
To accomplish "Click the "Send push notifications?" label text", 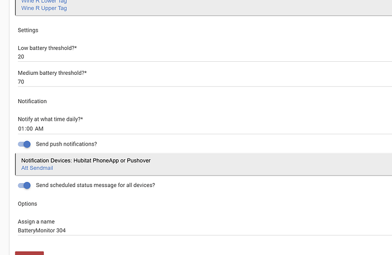I will [66, 144].
